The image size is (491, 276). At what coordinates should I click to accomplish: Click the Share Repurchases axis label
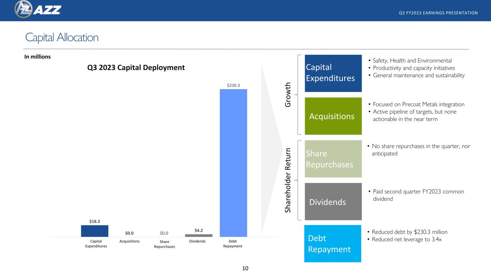pos(164,244)
